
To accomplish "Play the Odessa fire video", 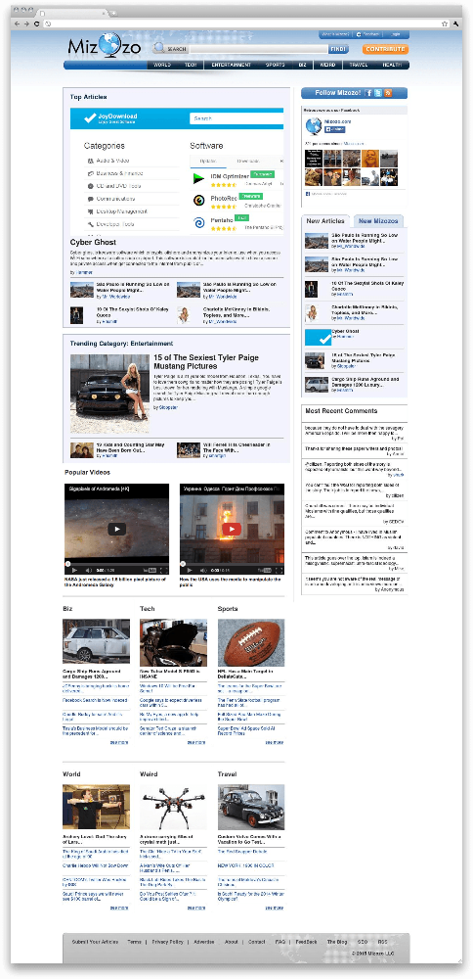I will point(232,529).
